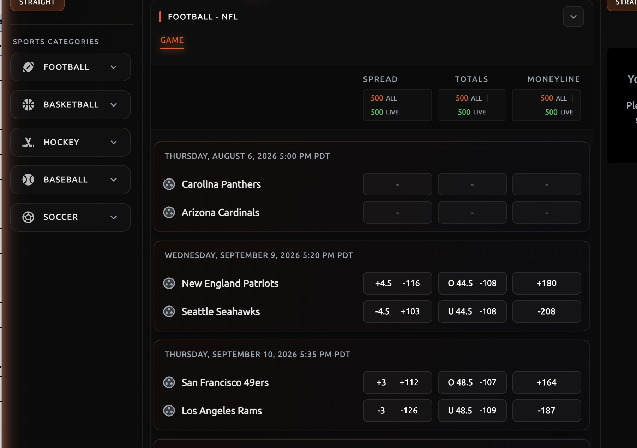This screenshot has width=637, height=448.
Task: Open the Football category
Action: 71,67
